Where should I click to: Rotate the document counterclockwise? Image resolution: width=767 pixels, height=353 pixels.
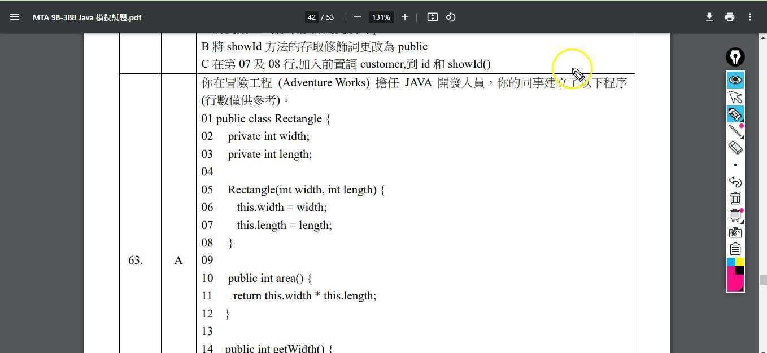click(450, 17)
